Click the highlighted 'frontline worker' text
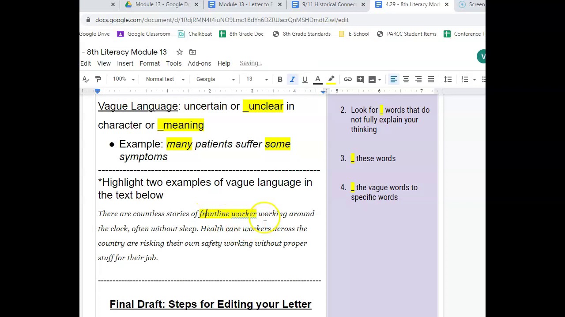The height and width of the screenshot is (317, 565). tap(228, 214)
